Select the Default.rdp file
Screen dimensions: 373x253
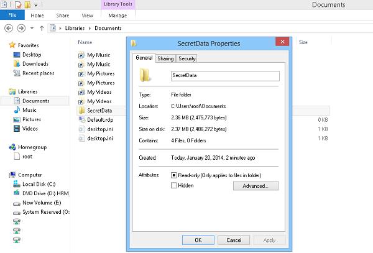pos(98,119)
